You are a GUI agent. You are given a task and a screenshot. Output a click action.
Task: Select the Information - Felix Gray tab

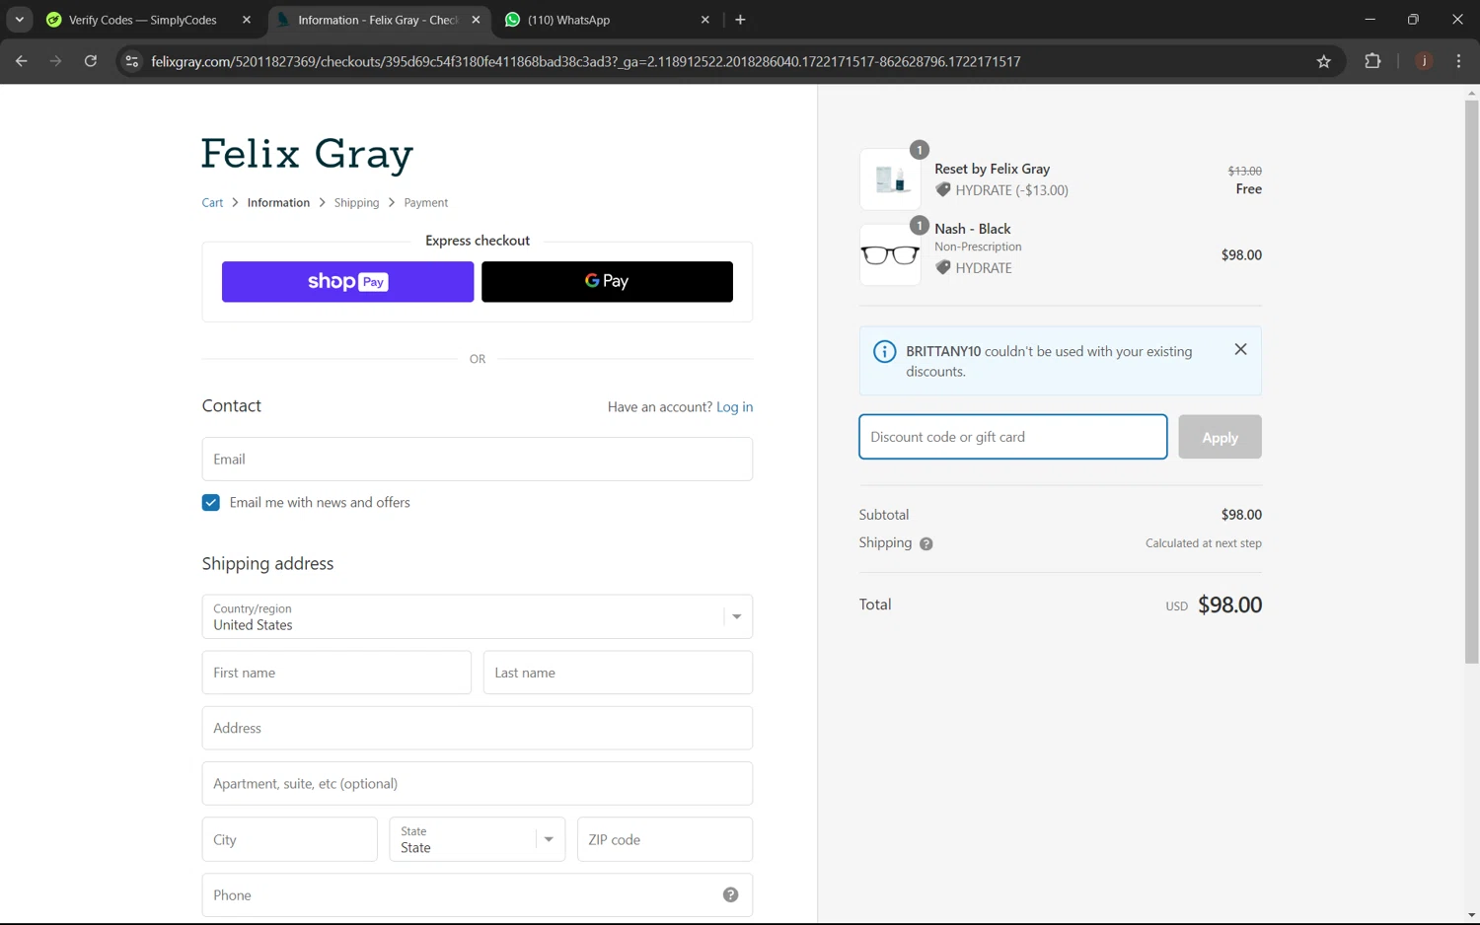[378, 20]
